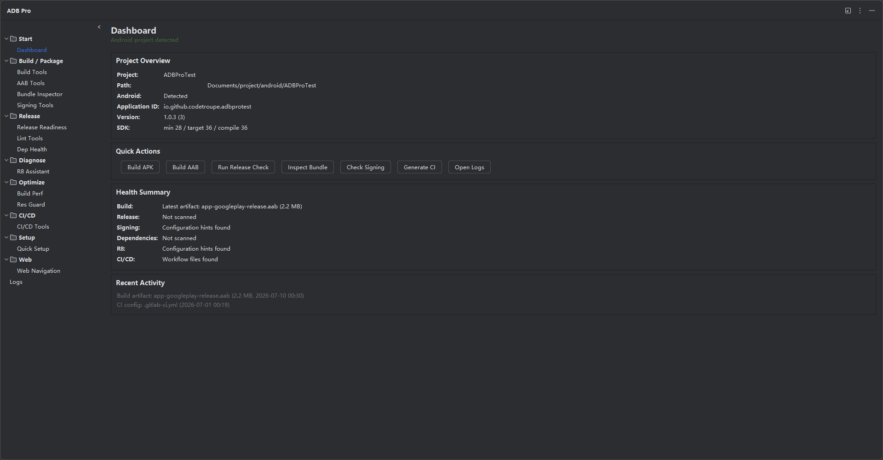Click the Diagnose folder icon
The height and width of the screenshot is (460, 883).
pos(13,160)
